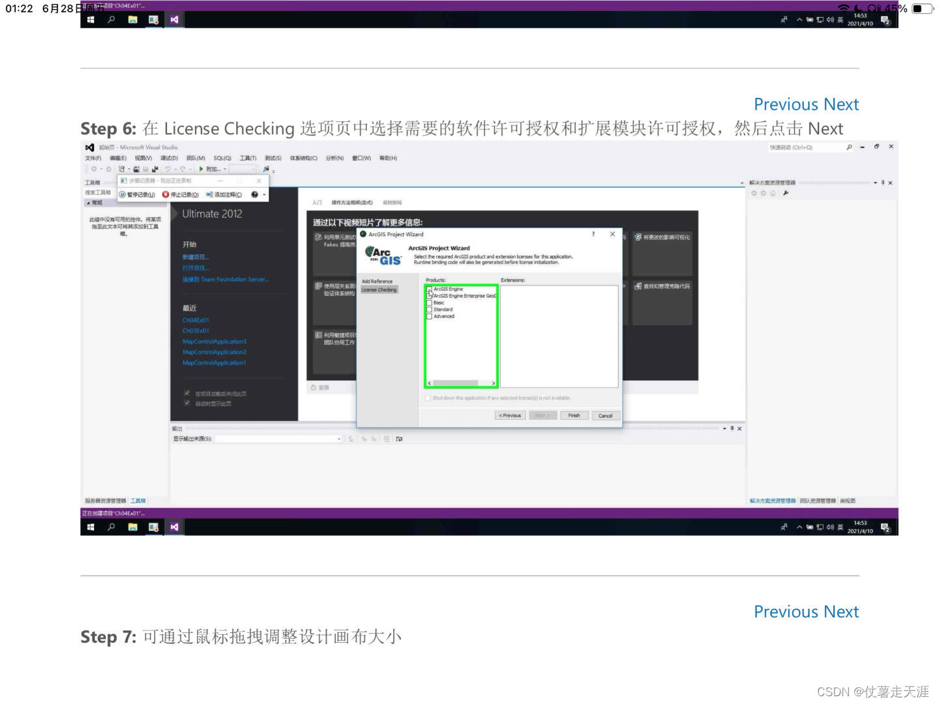Click the Visual Studio icon in the Step 6 screenshot taskbar
Image resolution: width=939 pixels, height=704 pixels.
coord(174,527)
